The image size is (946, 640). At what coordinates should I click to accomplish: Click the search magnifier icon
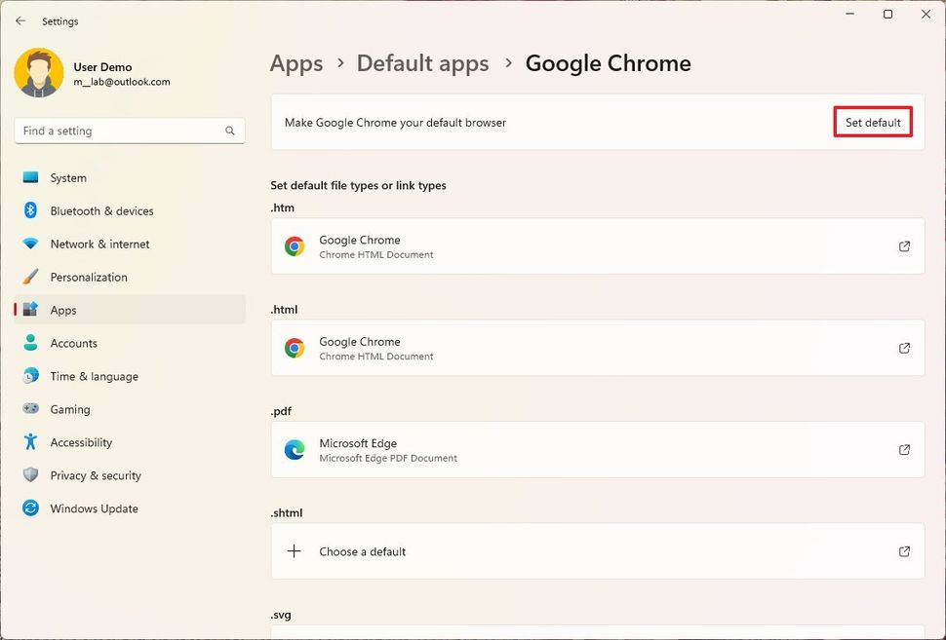coord(230,131)
